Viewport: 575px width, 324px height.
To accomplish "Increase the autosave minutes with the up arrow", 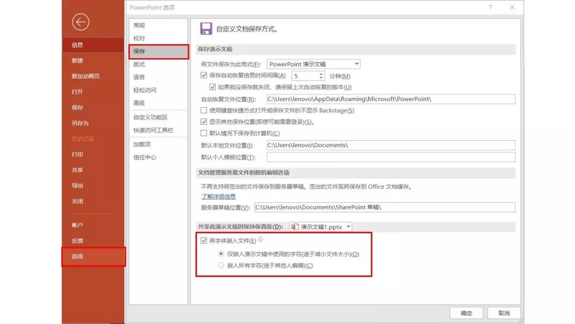I will (x=321, y=74).
